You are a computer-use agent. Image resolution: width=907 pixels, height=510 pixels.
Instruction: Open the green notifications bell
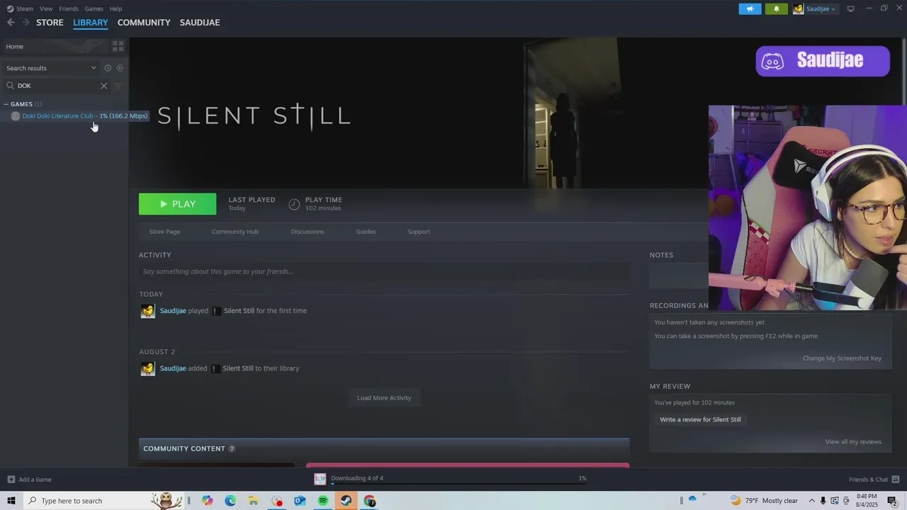(x=777, y=8)
